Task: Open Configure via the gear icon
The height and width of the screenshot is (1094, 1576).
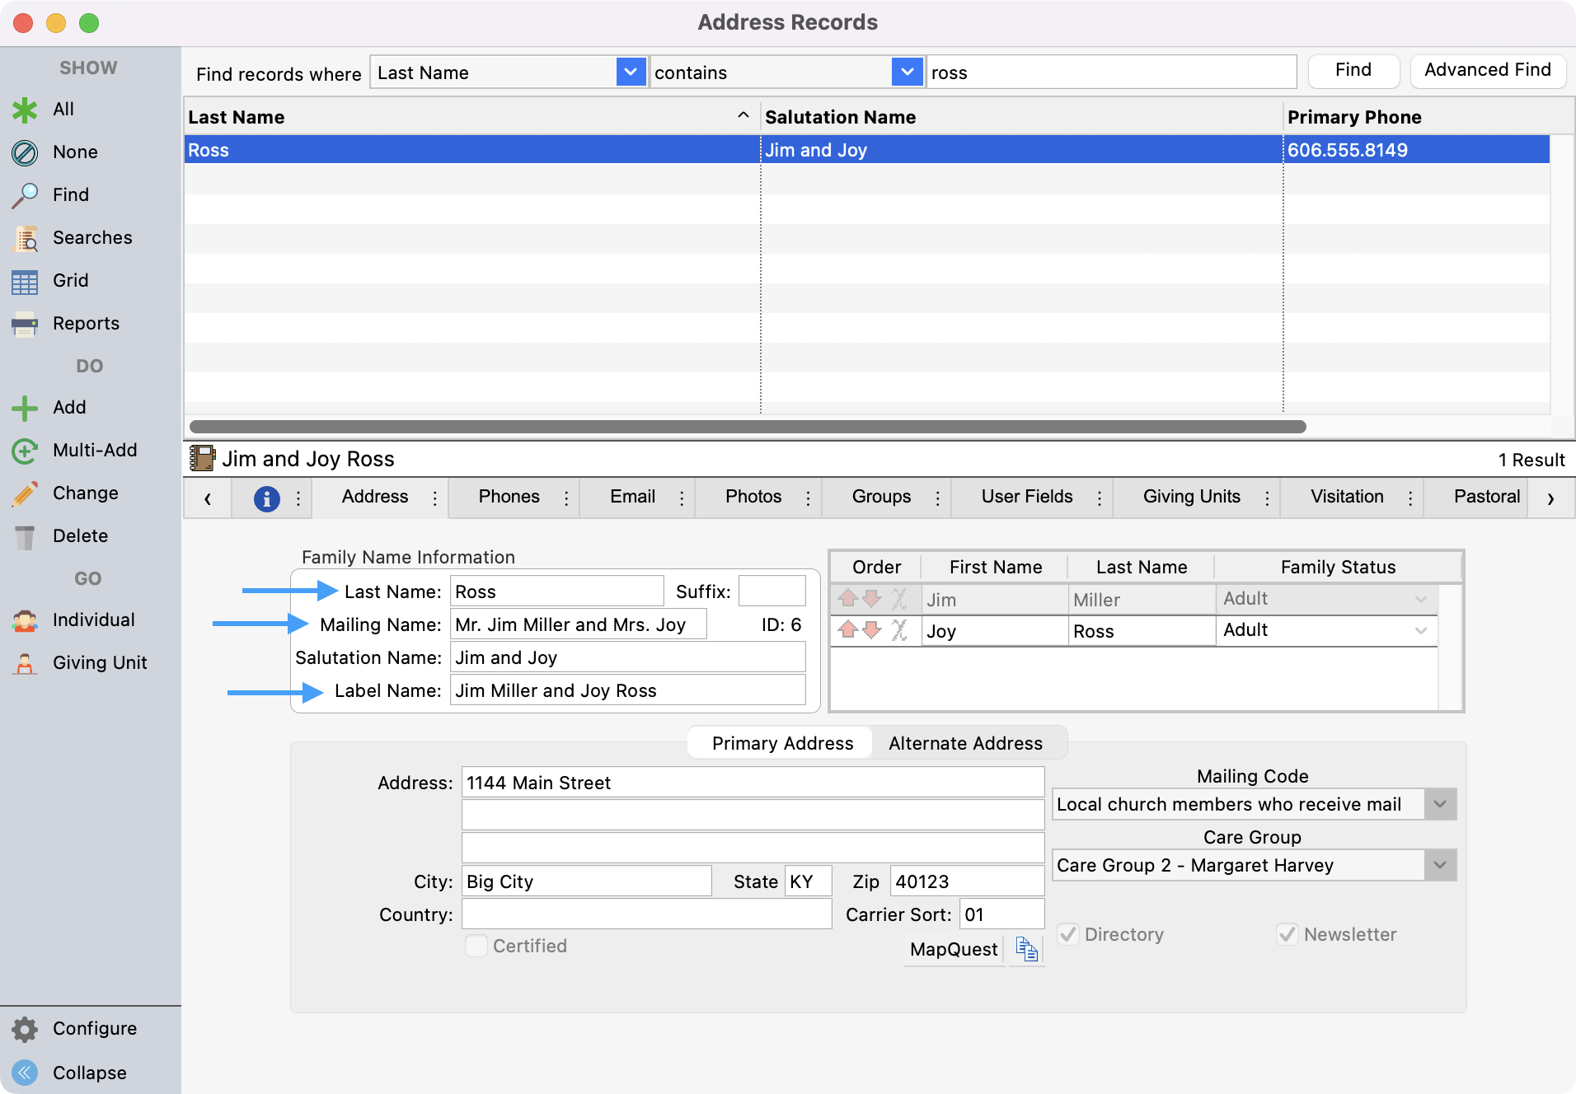Action: point(25,1028)
